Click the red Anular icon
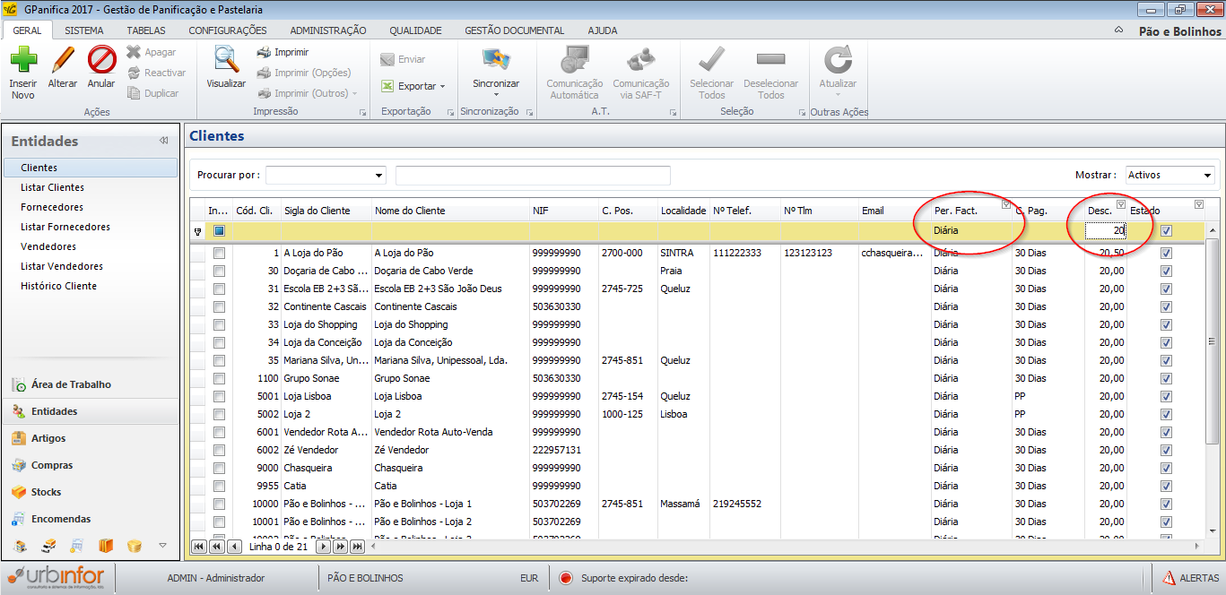The height and width of the screenshot is (595, 1226). tap(101, 61)
